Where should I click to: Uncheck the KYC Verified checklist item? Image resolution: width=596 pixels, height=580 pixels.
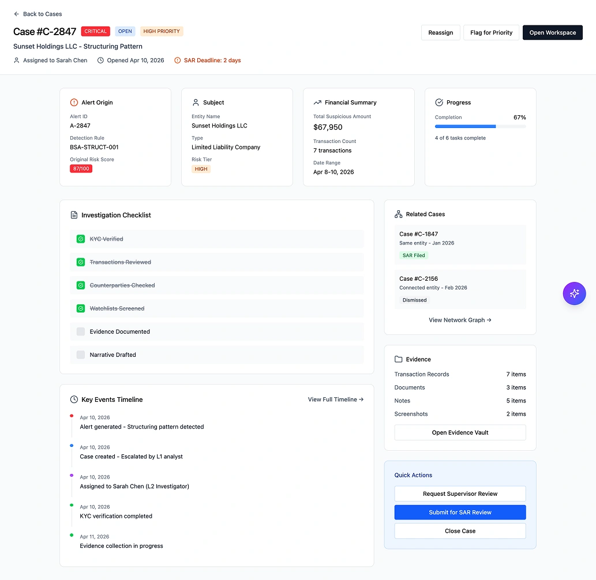(80, 239)
